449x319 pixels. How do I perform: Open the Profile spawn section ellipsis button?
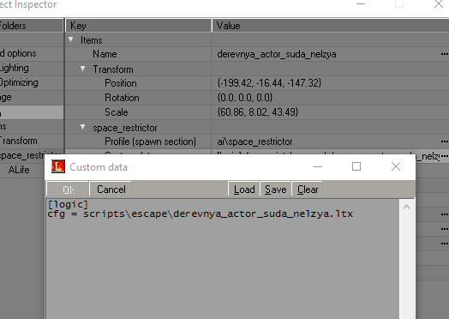click(x=444, y=141)
